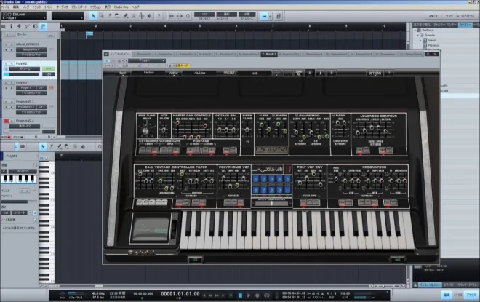Adjust the BANK TUNE slider
This screenshot has height=302, width=480.
[x=247, y=129]
